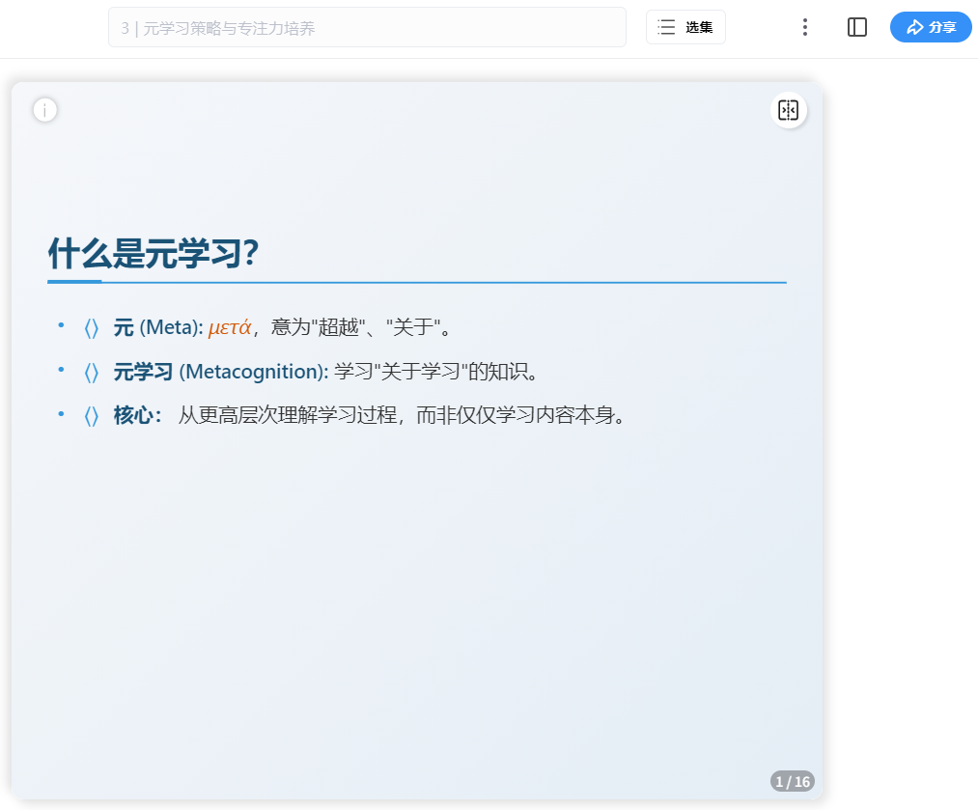
Task: Click the 1 / 16 page indicator
Action: tap(792, 780)
